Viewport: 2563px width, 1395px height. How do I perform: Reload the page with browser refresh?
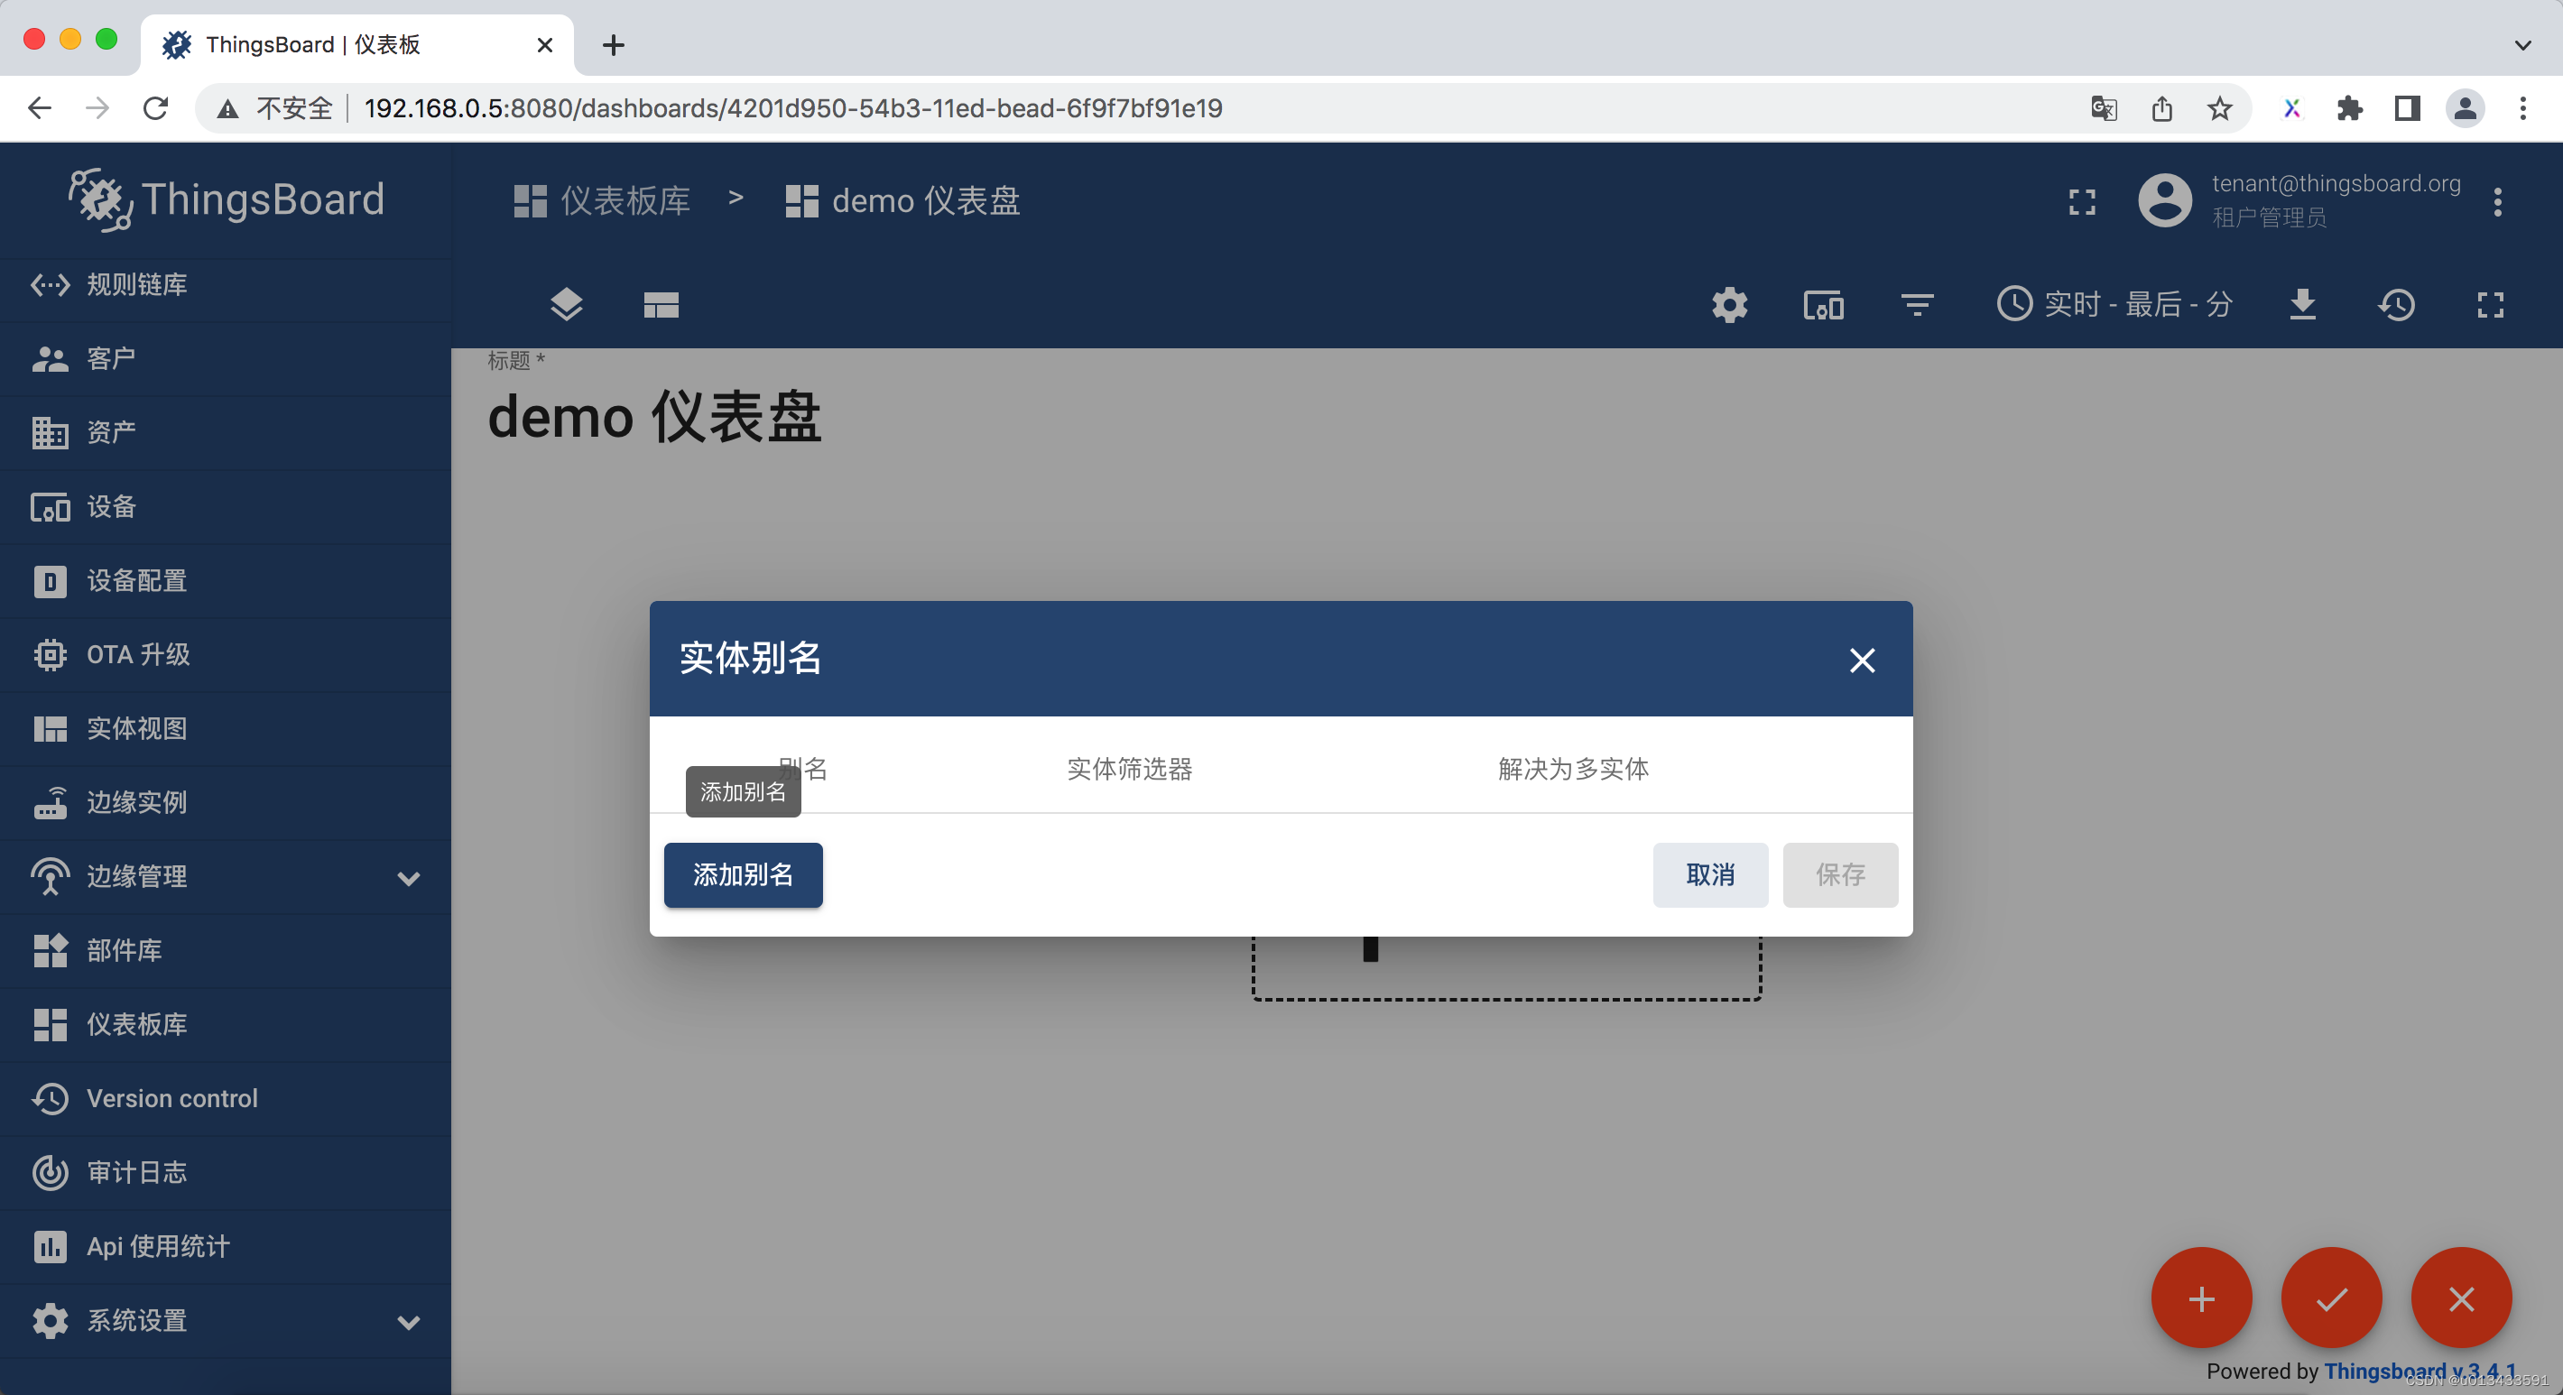[x=155, y=107]
